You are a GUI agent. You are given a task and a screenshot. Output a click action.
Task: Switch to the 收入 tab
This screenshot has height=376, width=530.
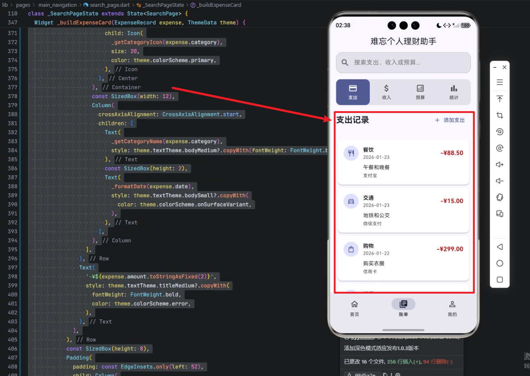point(386,92)
